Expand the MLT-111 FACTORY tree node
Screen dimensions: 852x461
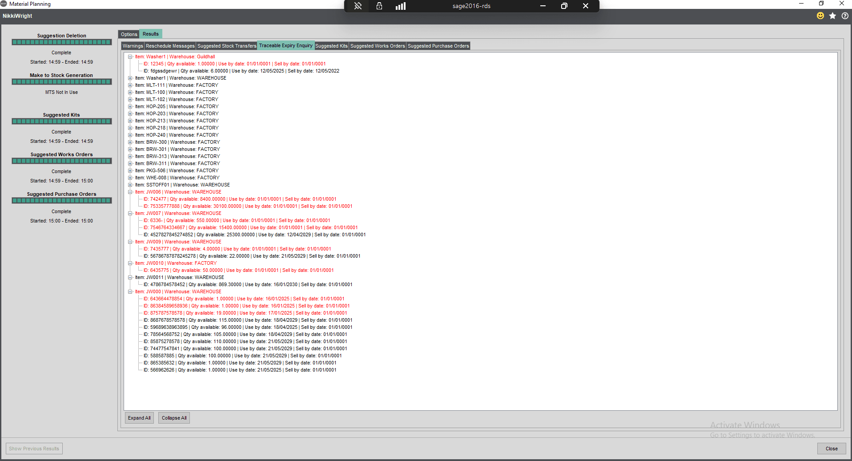(x=130, y=85)
